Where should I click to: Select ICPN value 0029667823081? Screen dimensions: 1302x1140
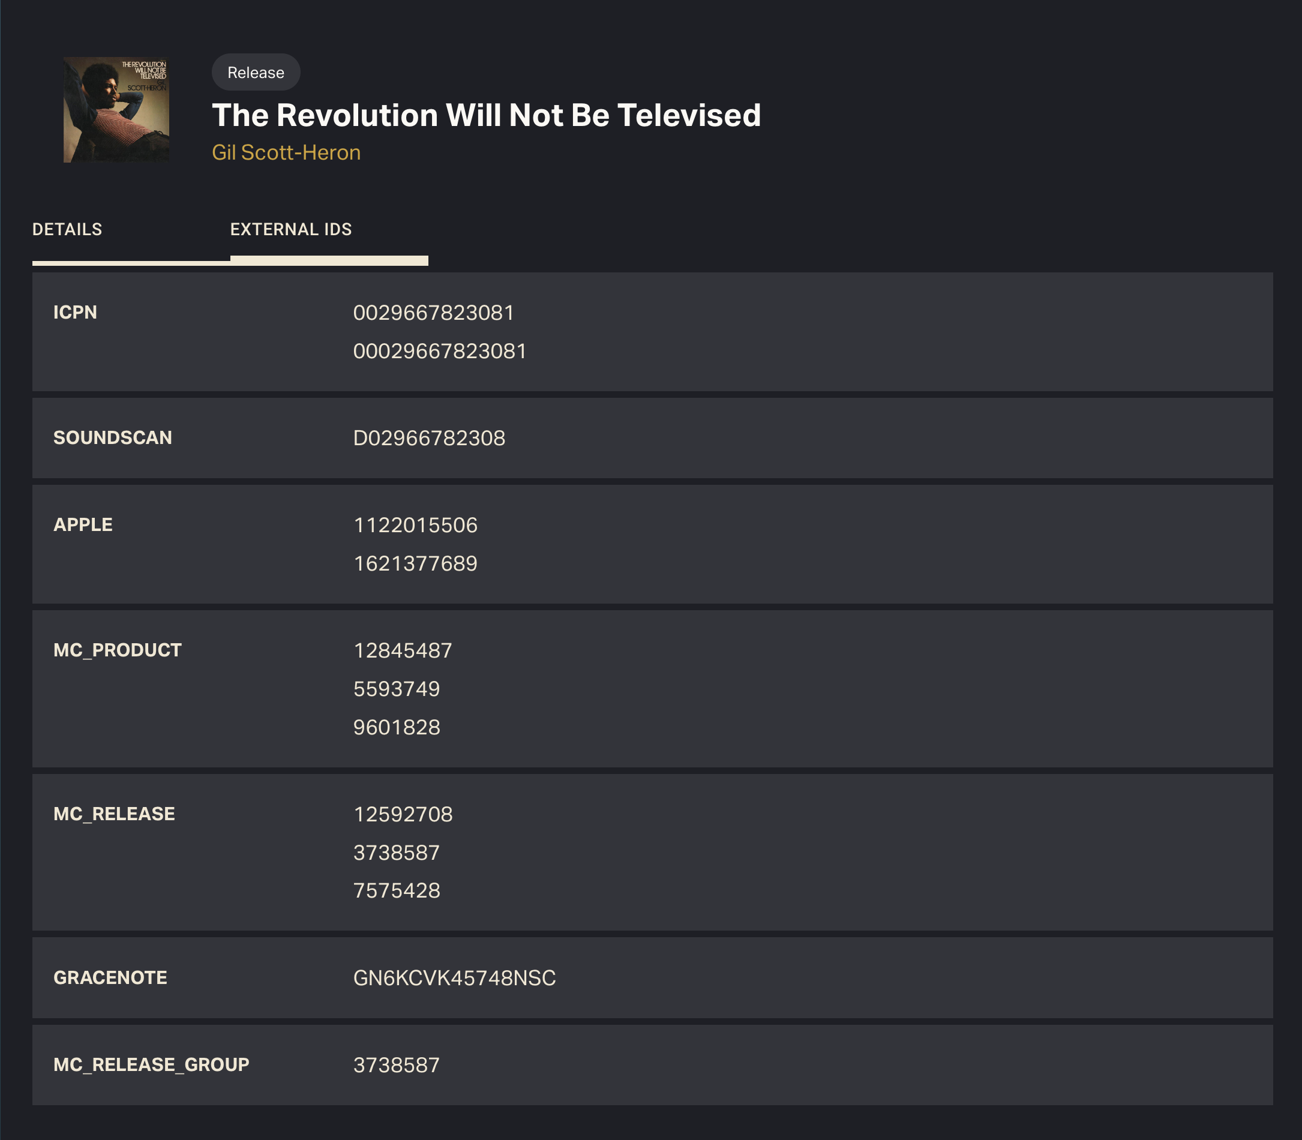coord(433,313)
